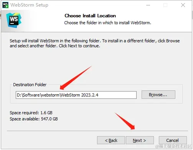Click the large WS logo in header
Screen dimensions: 193x150
point(14,20)
